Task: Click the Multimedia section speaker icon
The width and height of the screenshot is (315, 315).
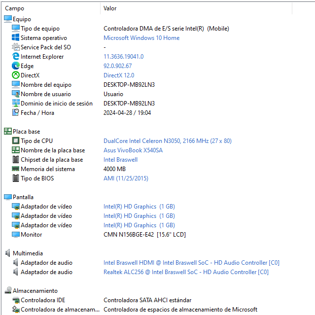Action: (8, 253)
